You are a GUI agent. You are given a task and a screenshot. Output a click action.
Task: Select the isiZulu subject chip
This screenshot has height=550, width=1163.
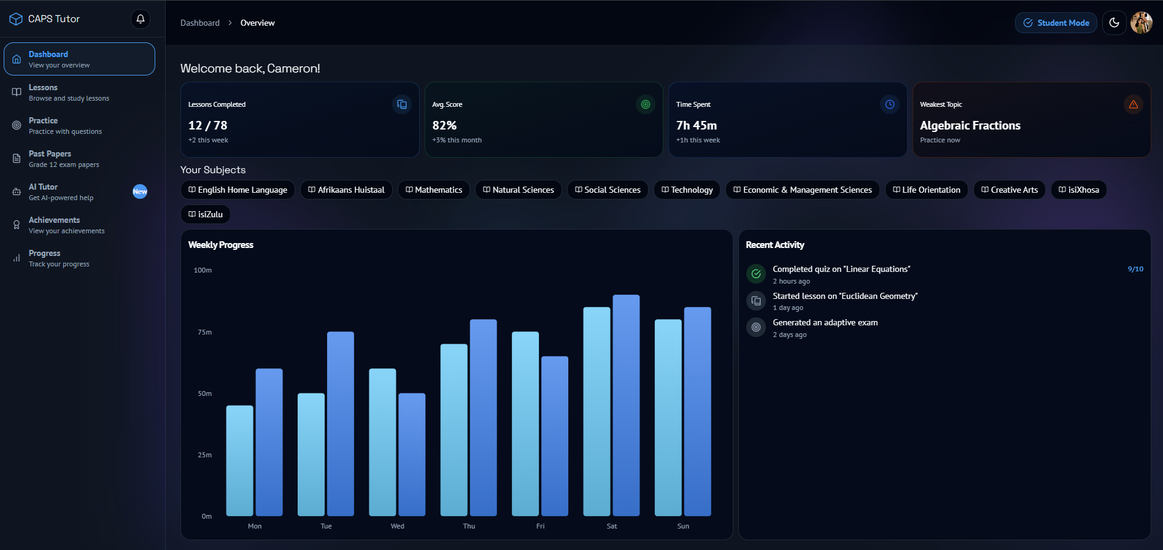(x=206, y=214)
